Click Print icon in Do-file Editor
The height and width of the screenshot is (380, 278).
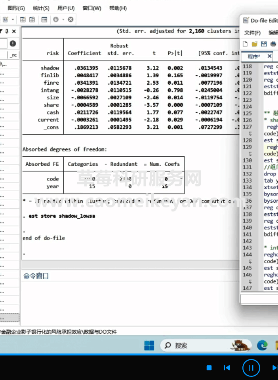273,44
